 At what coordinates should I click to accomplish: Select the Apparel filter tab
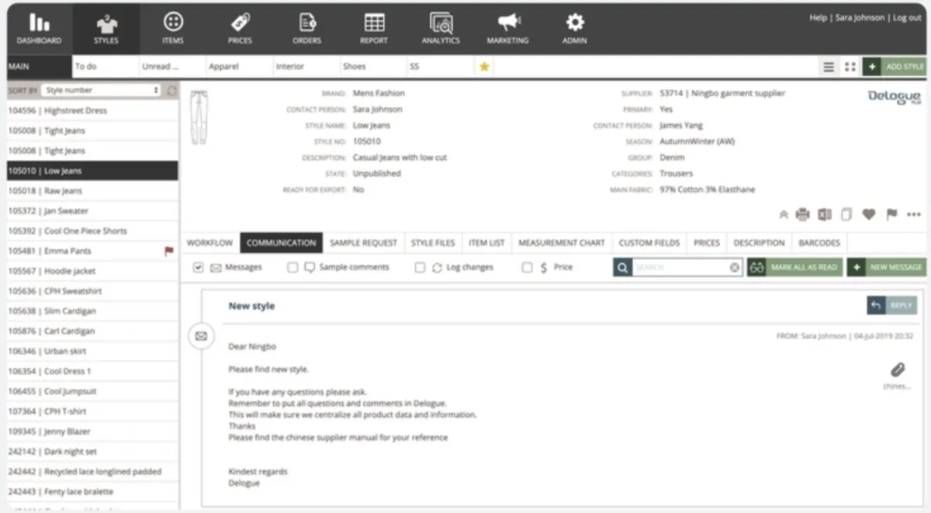[x=239, y=67]
